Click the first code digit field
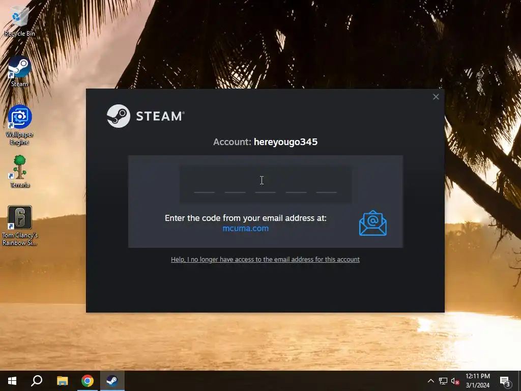This screenshot has width=521, height=391. (x=205, y=185)
